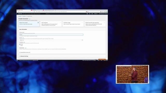
Task: Open Cookie preferences in the footer
Action: coord(106,60)
